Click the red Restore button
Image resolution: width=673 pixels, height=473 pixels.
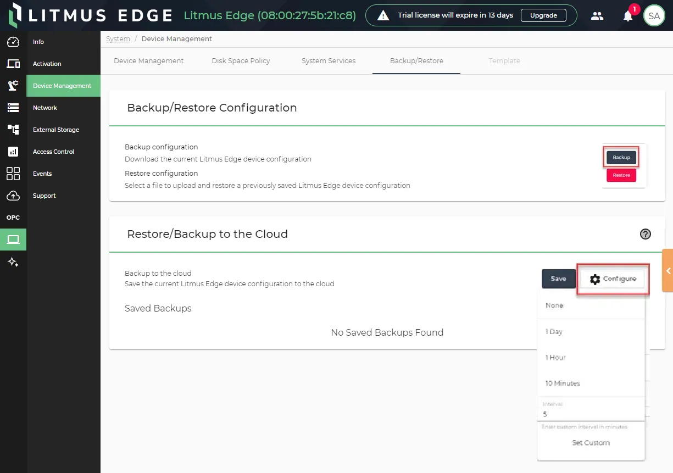pos(621,175)
